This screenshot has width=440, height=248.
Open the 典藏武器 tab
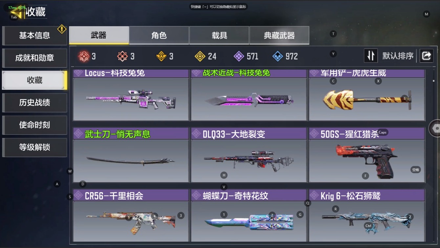(279, 35)
